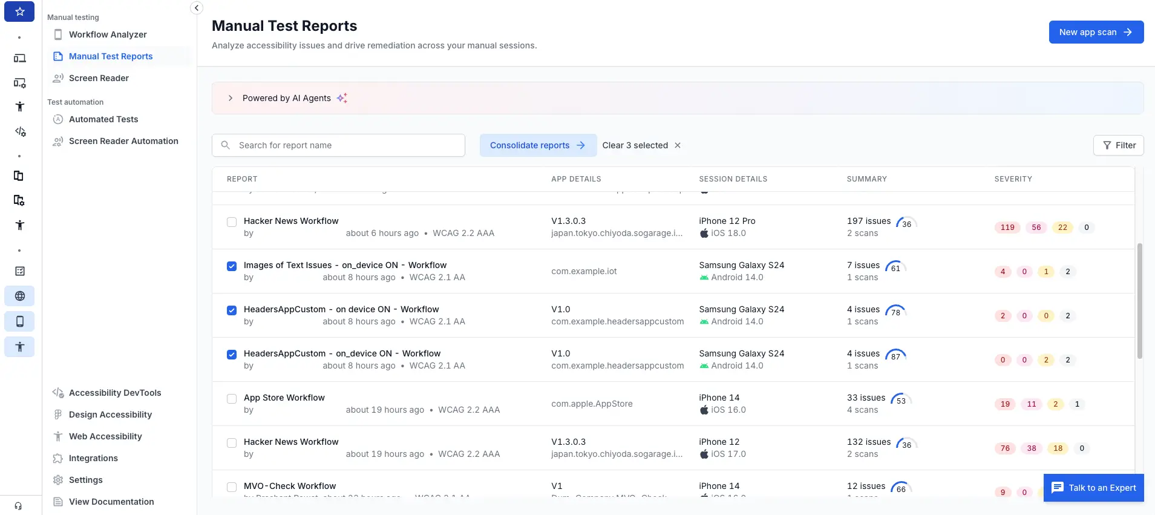Click the red 76 severity badge

click(1005, 448)
